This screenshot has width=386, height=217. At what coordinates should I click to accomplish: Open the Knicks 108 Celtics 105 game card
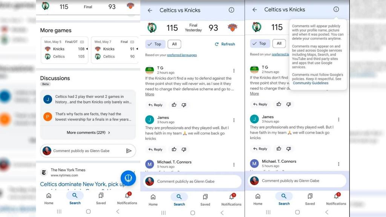[64, 50]
